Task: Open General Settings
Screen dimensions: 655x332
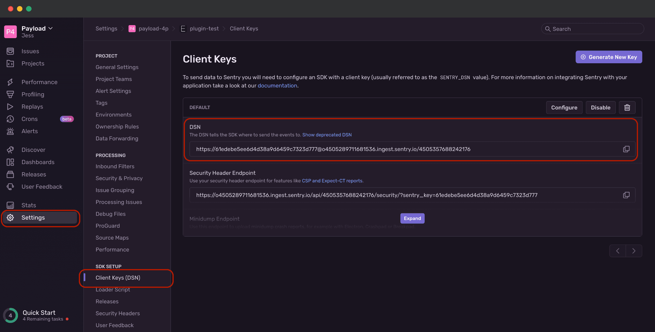Action: point(117,67)
